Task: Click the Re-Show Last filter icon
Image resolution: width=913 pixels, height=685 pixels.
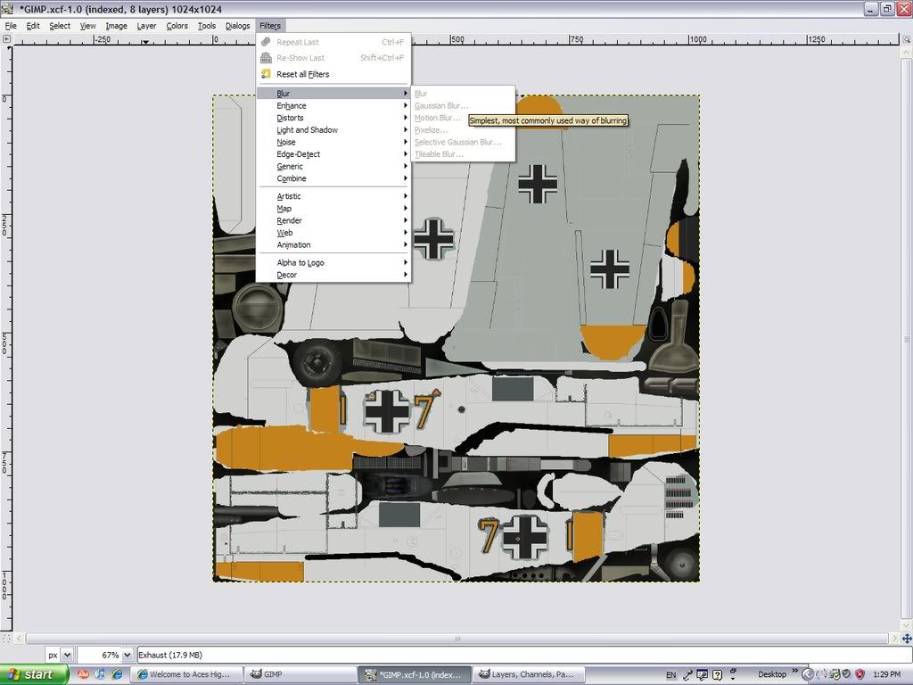Action: pos(266,58)
